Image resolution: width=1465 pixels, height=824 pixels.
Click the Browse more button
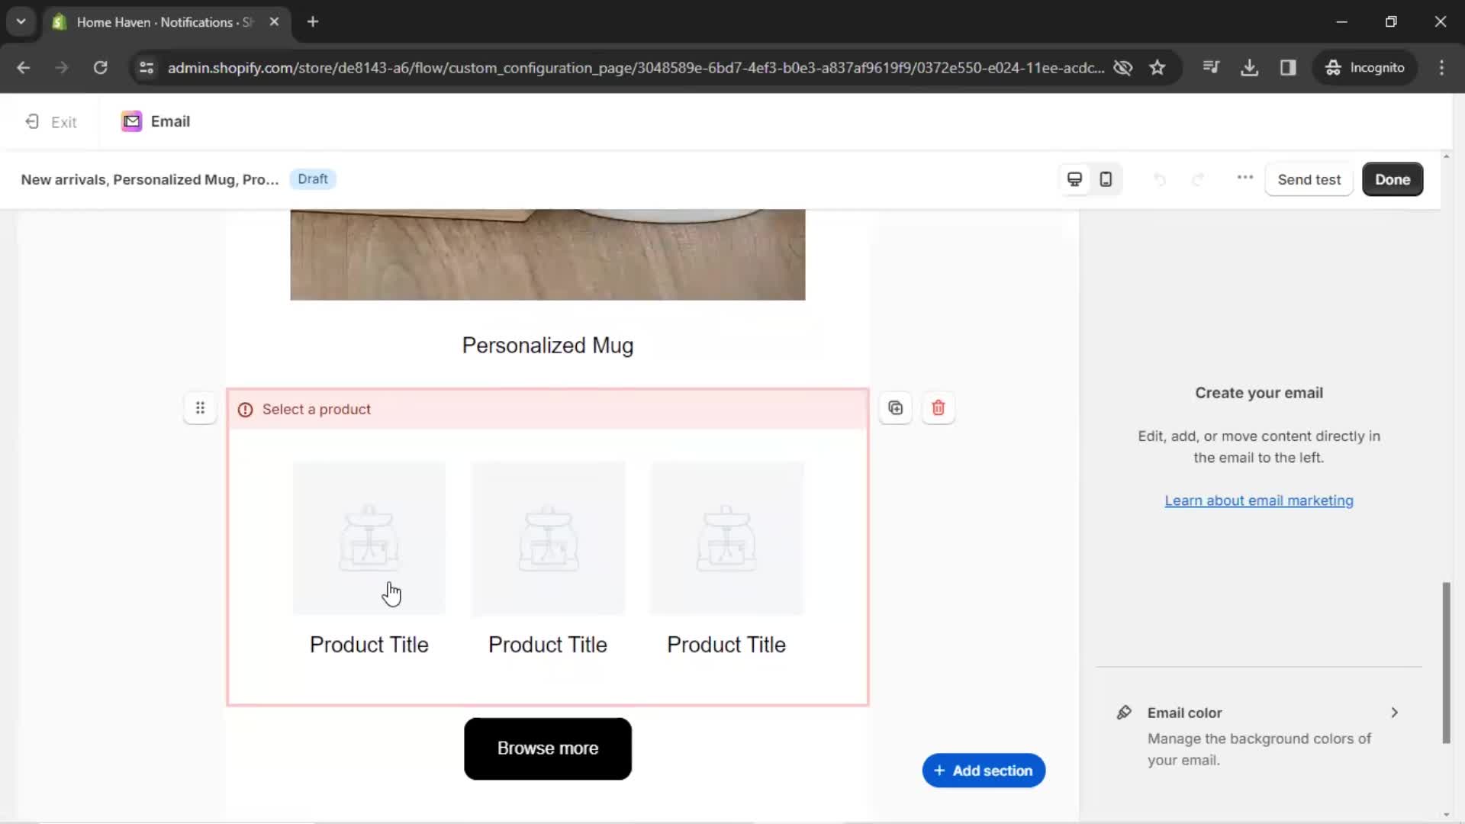pyautogui.click(x=547, y=748)
